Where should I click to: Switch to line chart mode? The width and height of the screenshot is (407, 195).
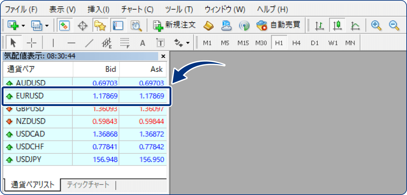point(355,25)
